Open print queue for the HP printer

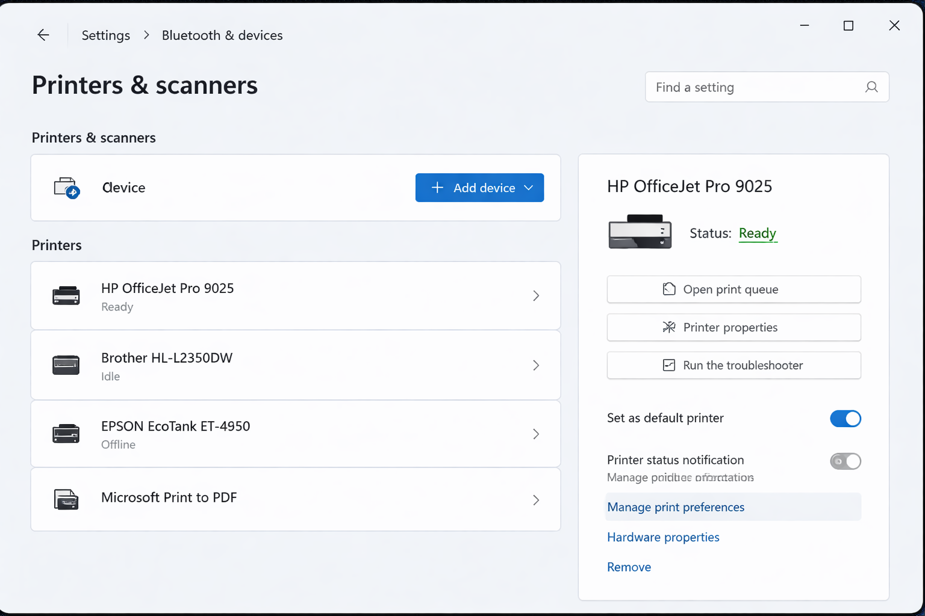click(x=733, y=289)
